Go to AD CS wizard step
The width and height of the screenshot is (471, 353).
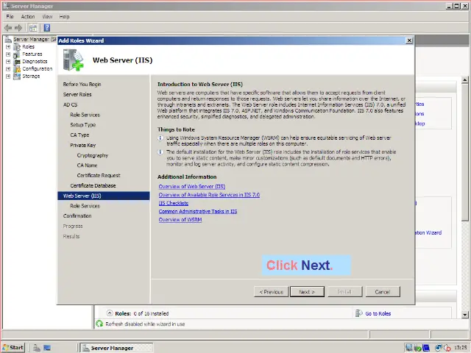point(71,104)
